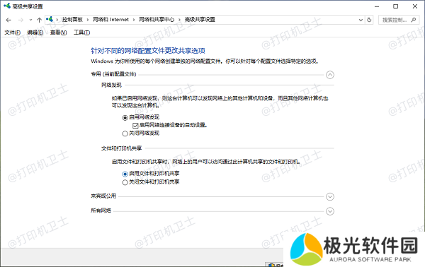Expand the 所有网络 section
The image size is (425, 267).
click(x=330, y=211)
